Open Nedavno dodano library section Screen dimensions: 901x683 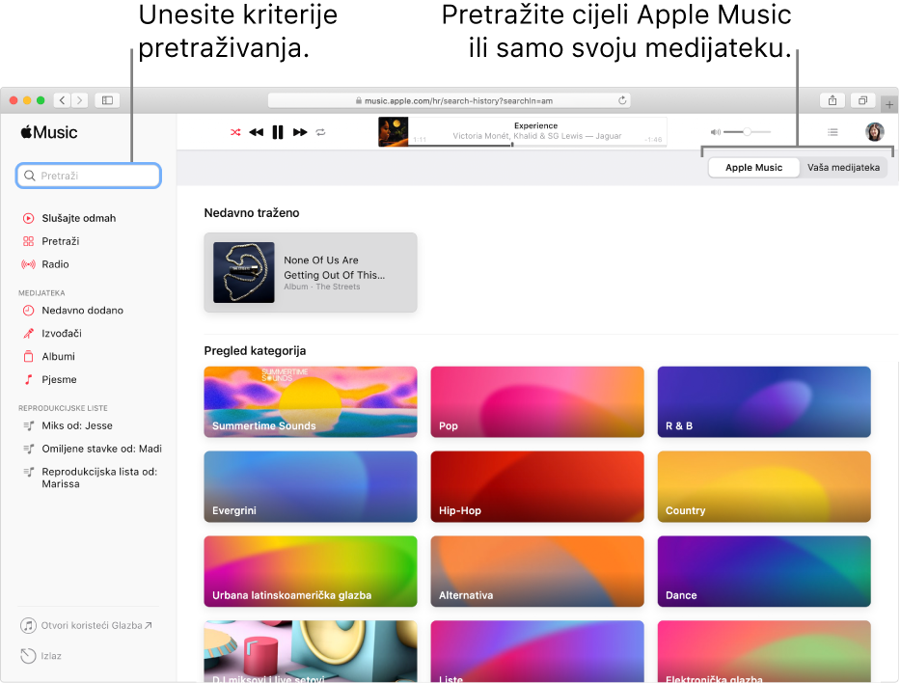[82, 311]
